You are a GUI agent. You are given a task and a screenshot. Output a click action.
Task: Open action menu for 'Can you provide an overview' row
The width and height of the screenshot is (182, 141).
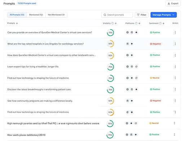click(x=175, y=33)
